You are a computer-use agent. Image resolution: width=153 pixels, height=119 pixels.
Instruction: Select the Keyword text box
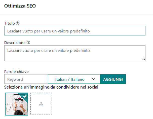pos(26,79)
